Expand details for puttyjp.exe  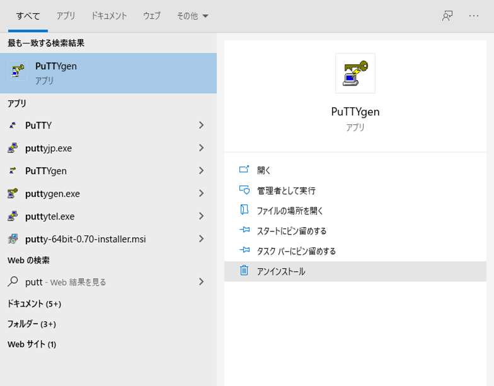click(x=202, y=148)
